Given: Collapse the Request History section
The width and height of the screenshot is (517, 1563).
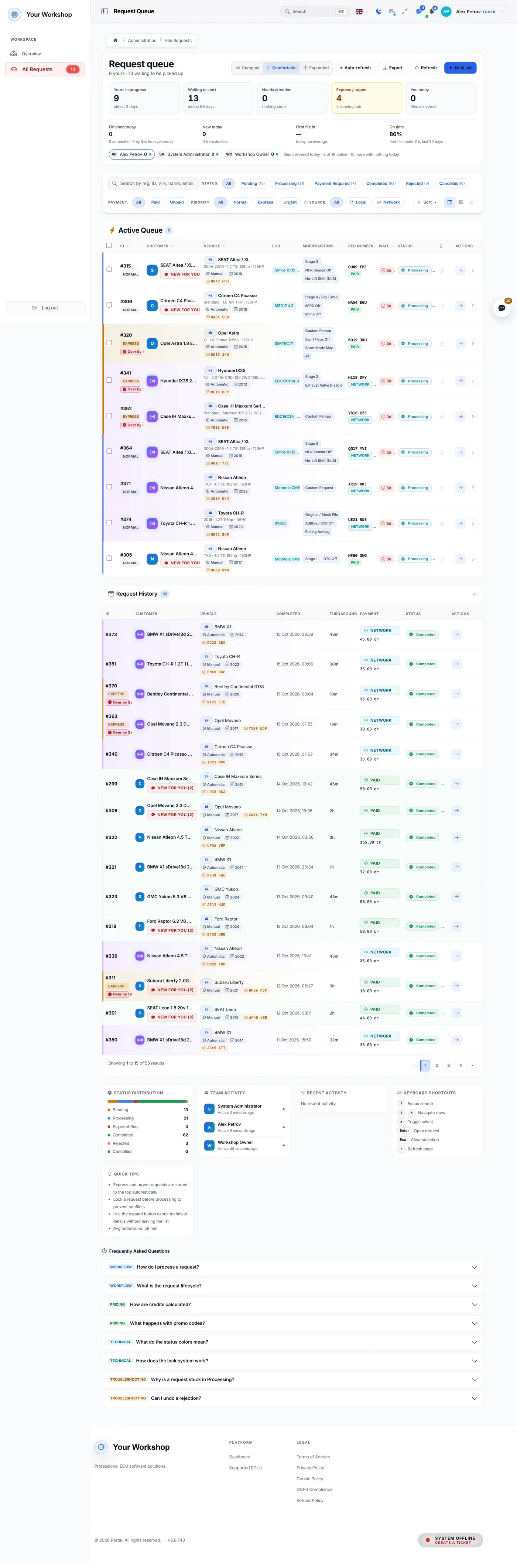Looking at the screenshot, I should click(x=475, y=594).
